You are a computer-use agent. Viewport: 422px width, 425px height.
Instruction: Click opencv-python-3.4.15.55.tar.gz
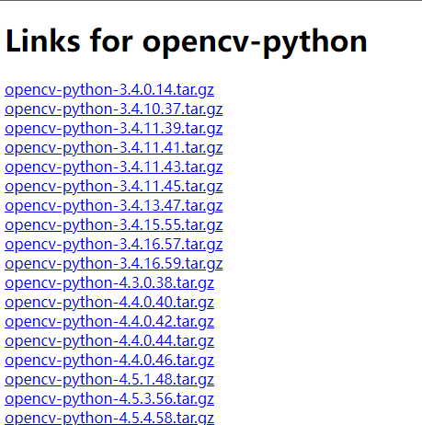click(114, 225)
